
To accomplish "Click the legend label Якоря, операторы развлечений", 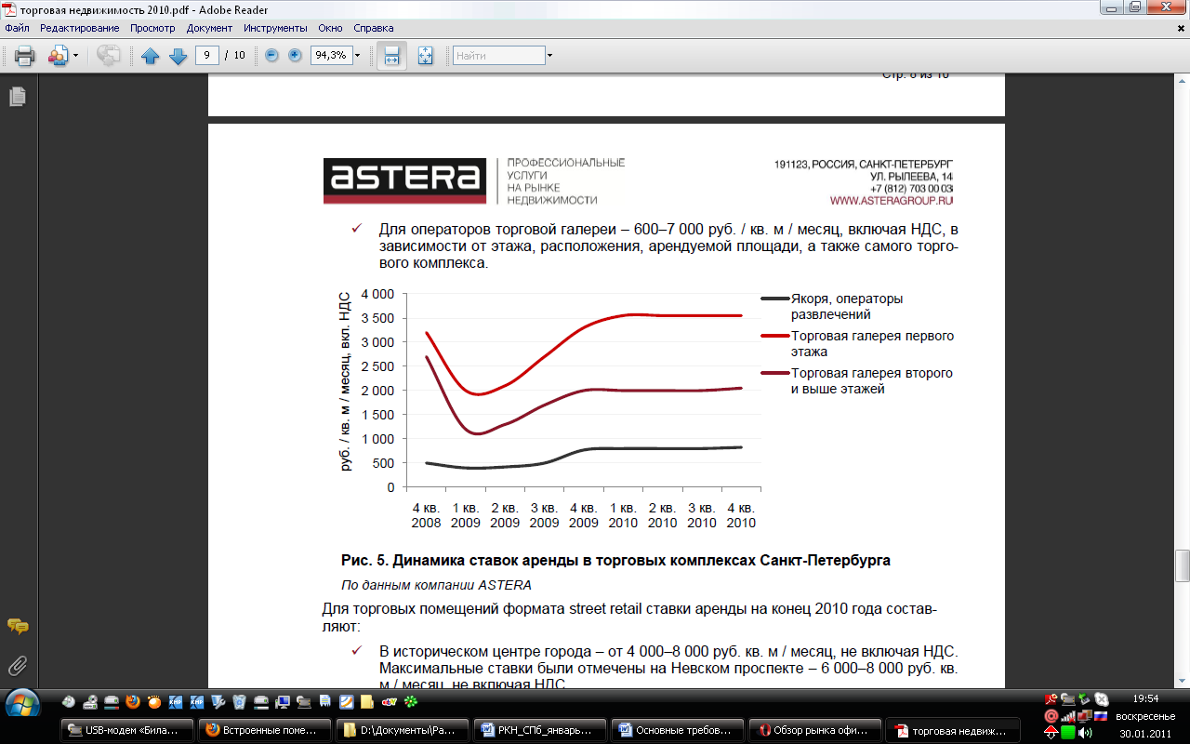I will [847, 307].
